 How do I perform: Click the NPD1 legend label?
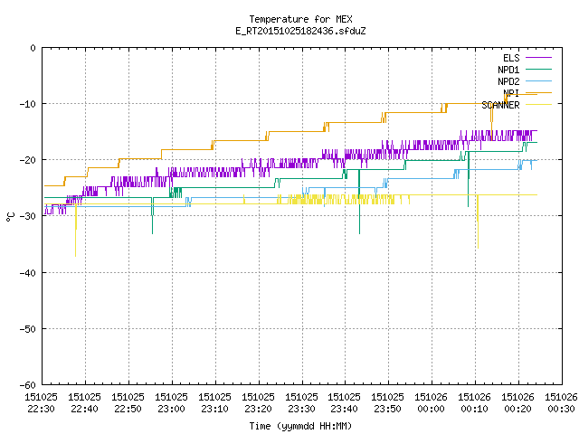coord(508,70)
